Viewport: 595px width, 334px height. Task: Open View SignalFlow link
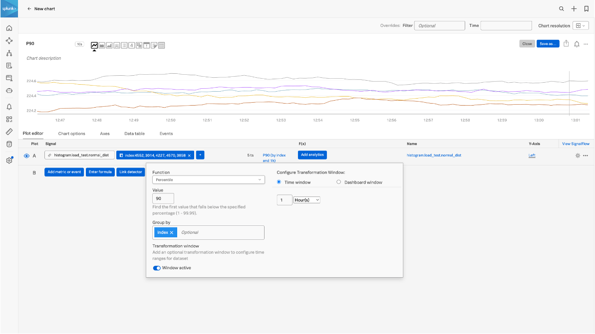pyautogui.click(x=575, y=144)
